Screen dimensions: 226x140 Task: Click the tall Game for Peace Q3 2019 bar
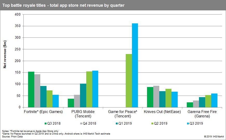tap(135, 65)
